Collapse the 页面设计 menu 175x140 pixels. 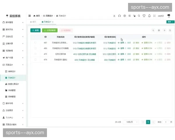coord(13,65)
